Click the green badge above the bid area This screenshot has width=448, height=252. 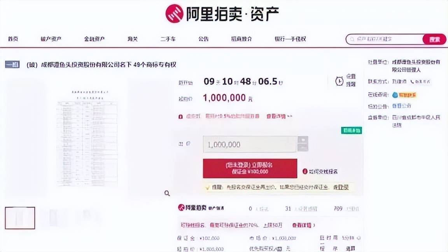coord(352,130)
